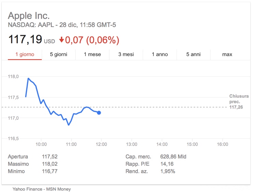Click the Cap. merc. value 628,86 Mld
The image size is (253, 193).
click(173, 157)
